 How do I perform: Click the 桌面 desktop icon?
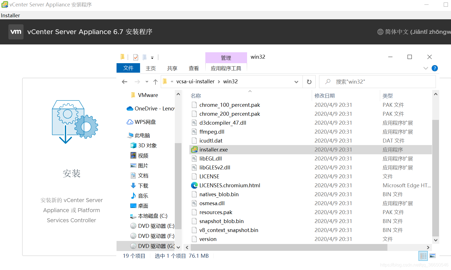[133, 206]
